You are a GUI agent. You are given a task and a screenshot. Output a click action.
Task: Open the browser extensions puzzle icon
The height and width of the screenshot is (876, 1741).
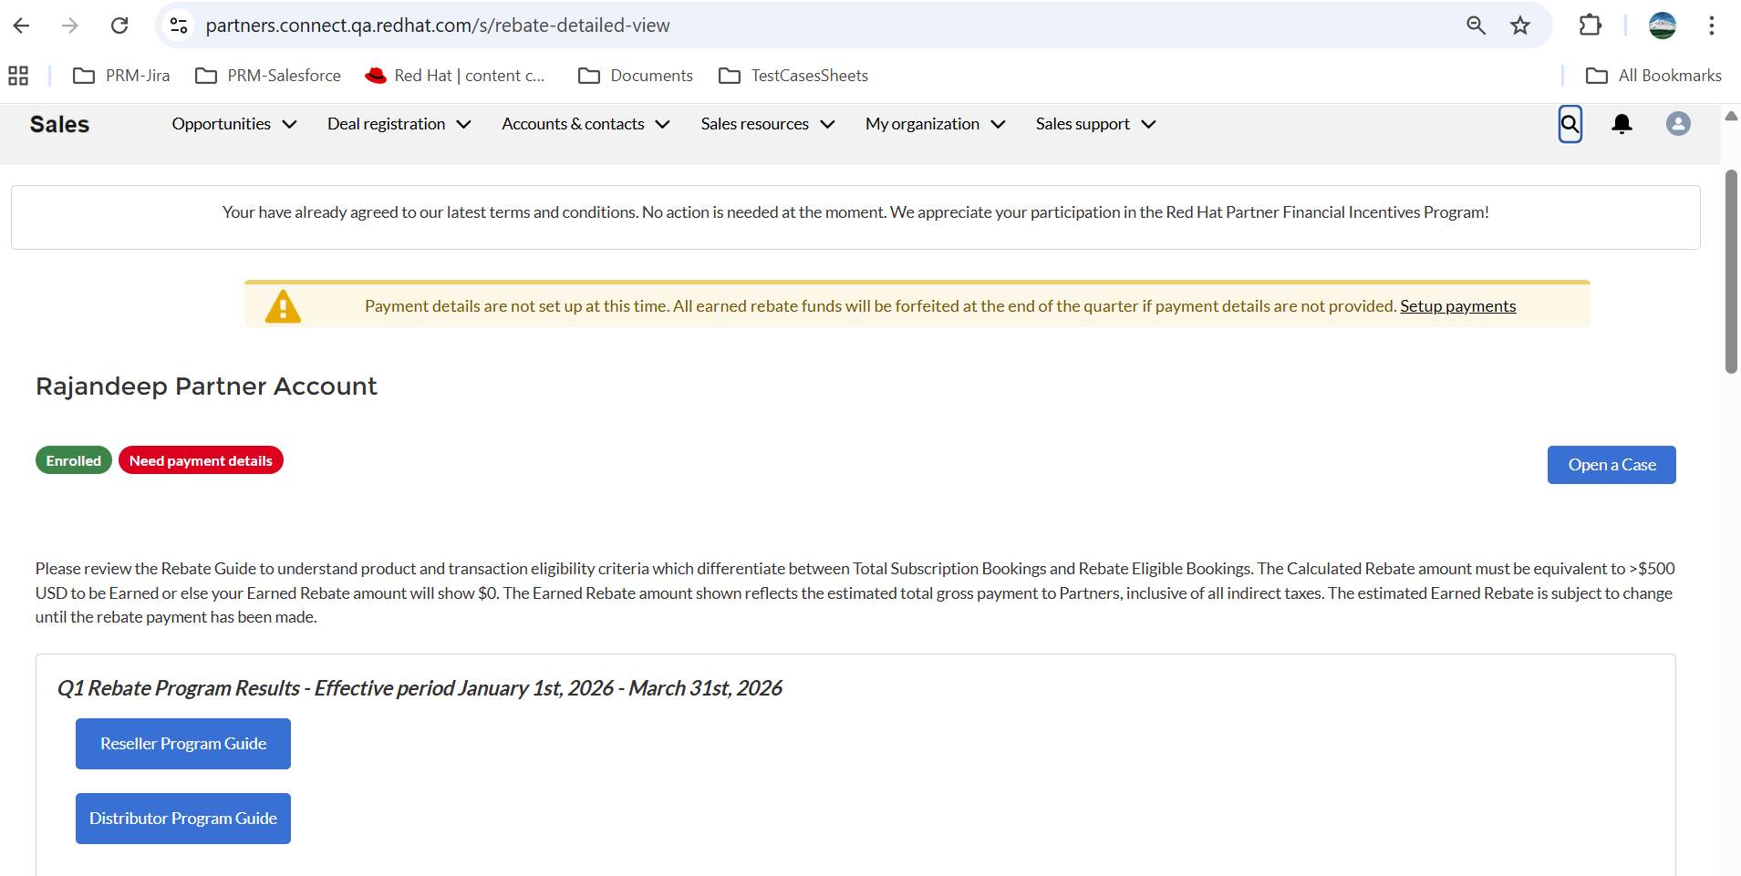pos(1590,26)
